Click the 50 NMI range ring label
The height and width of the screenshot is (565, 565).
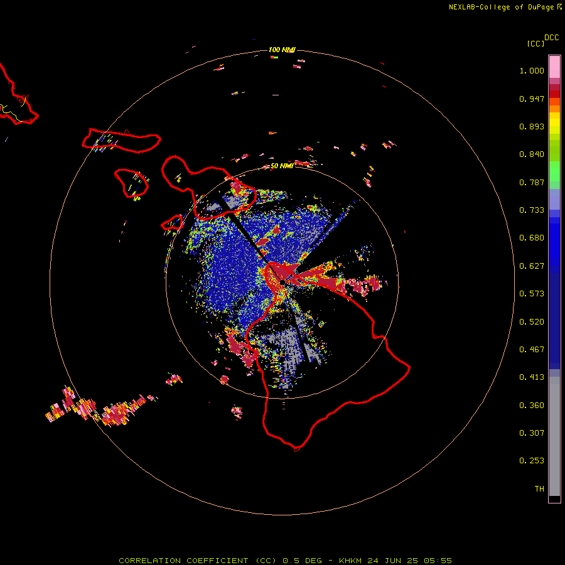click(282, 166)
